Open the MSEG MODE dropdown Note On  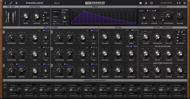click(56, 19)
